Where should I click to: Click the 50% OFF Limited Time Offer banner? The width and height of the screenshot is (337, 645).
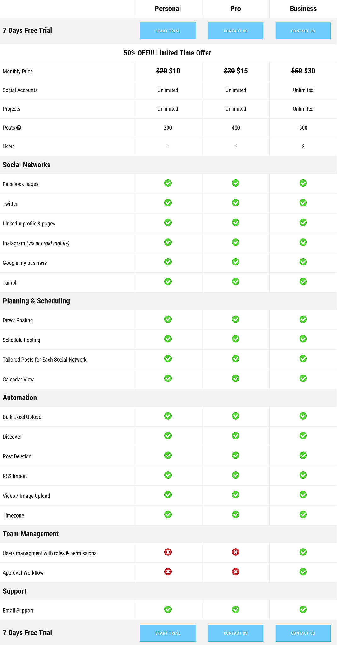click(168, 53)
